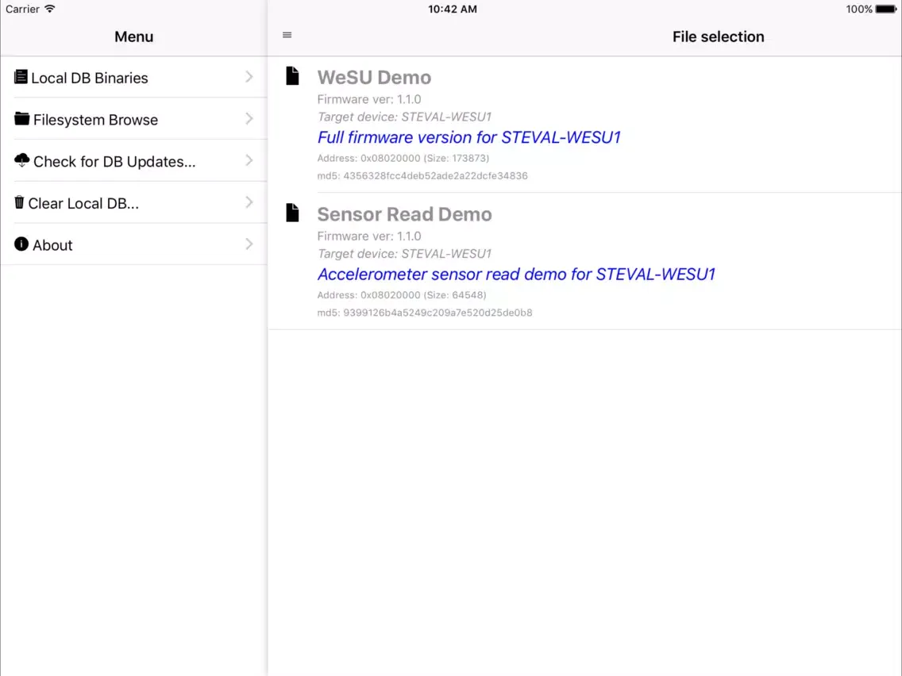Viewport: 902px width, 676px height.
Task: Click the Carrier label in status bar
Action: pyautogui.click(x=22, y=10)
